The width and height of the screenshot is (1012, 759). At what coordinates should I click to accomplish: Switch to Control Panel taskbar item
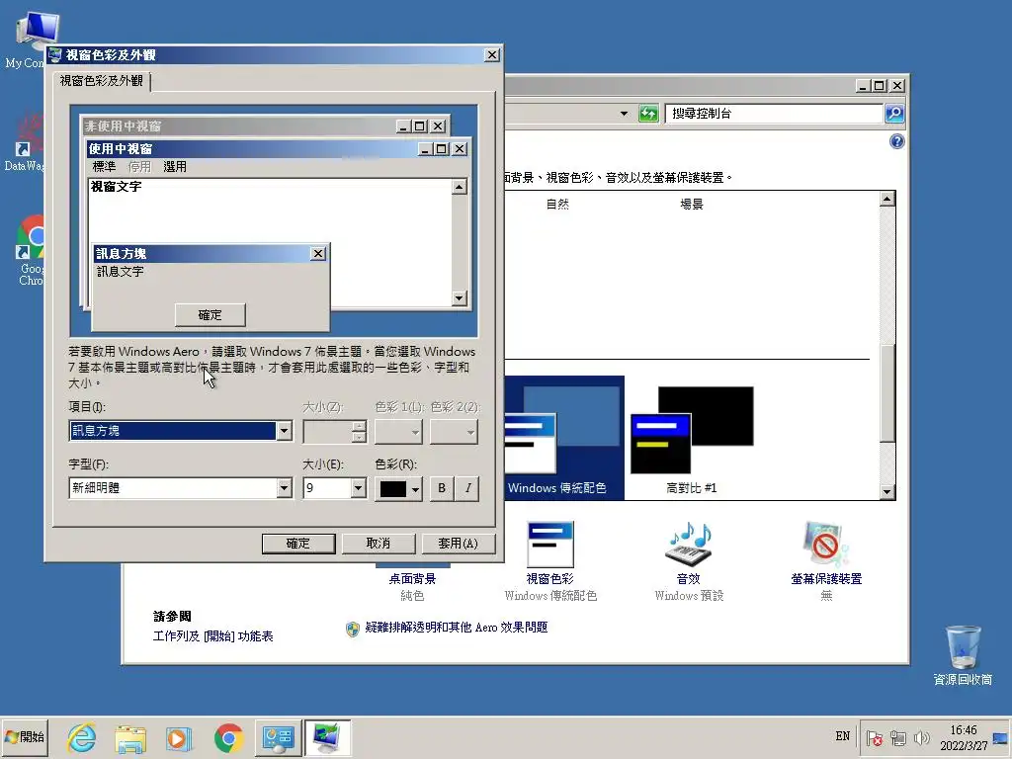[278, 737]
